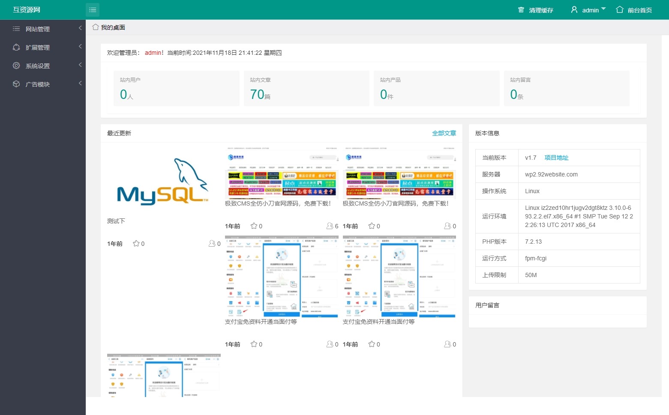Click the 站内文章 70篇 stat card
The width and height of the screenshot is (669, 415).
coord(306,88)
